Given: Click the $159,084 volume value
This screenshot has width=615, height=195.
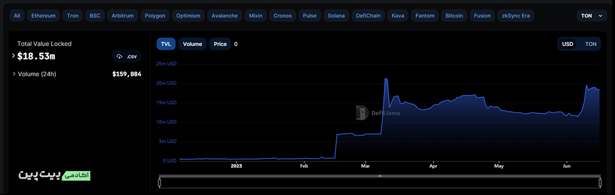Looking at the screenshot, I should click(x=127, y=74).
